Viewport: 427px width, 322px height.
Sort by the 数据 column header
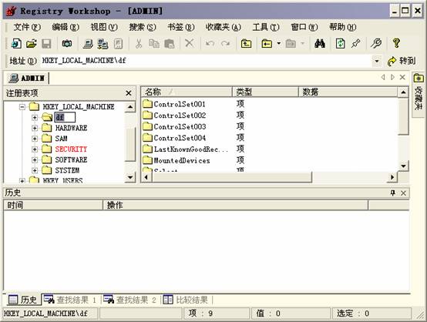coord(348,92)
